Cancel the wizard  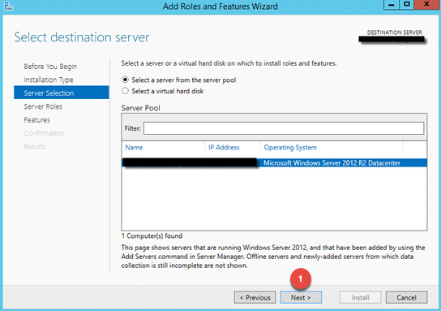tap(406, 297)
